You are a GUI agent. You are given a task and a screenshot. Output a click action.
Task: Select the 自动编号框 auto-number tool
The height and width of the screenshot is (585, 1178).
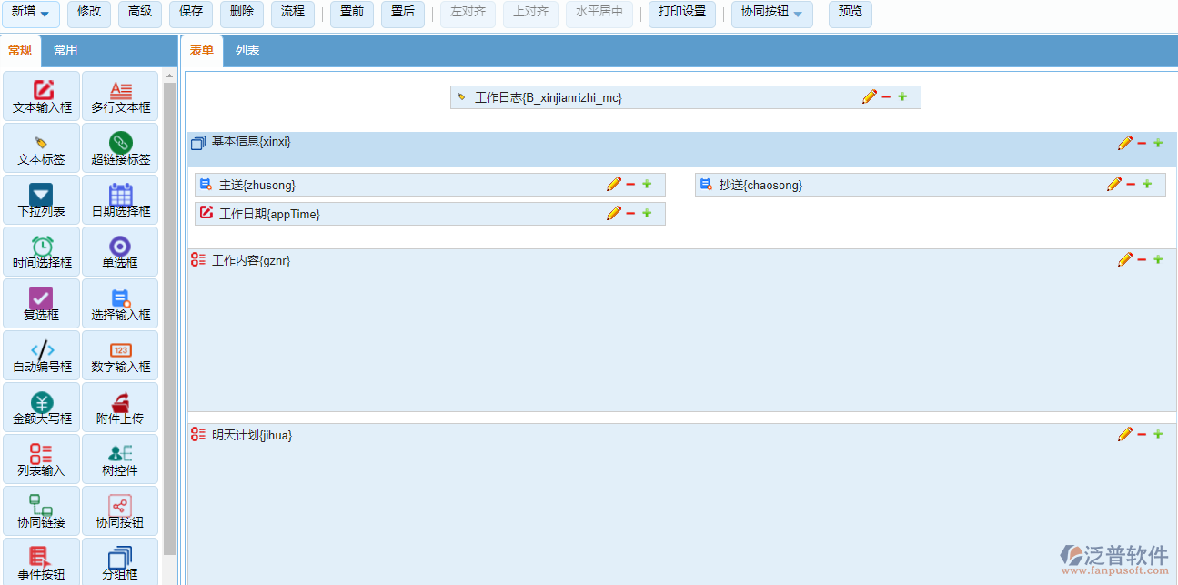41,356
